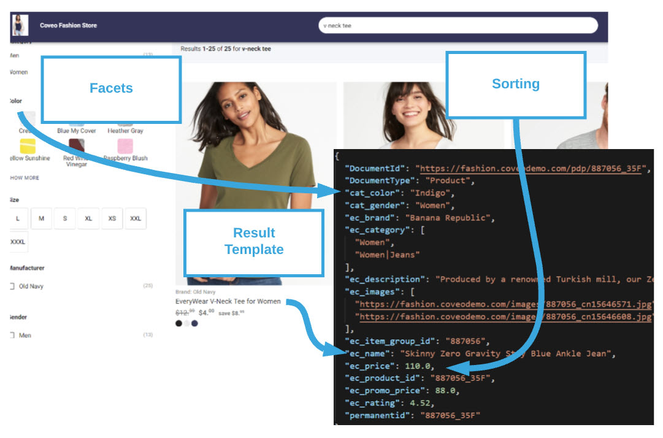The width and height of the screenshot is (663, 438).
Task: Select the white color dot on the product
Action: click(186, 323)
